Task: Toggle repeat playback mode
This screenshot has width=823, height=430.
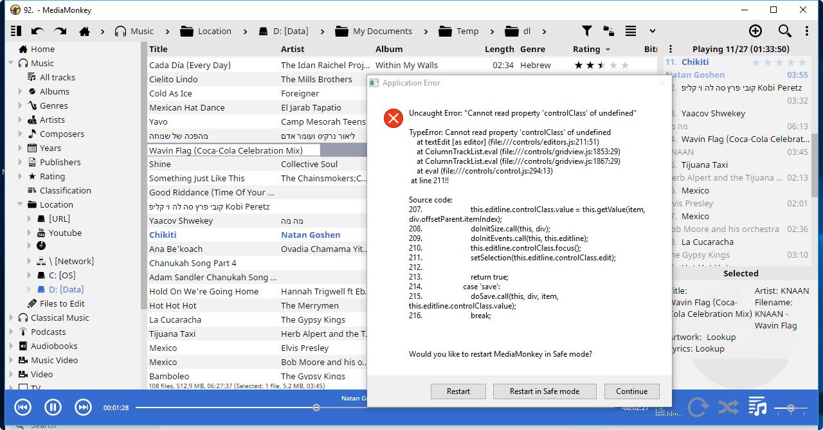Action: [x=698, y=407]
